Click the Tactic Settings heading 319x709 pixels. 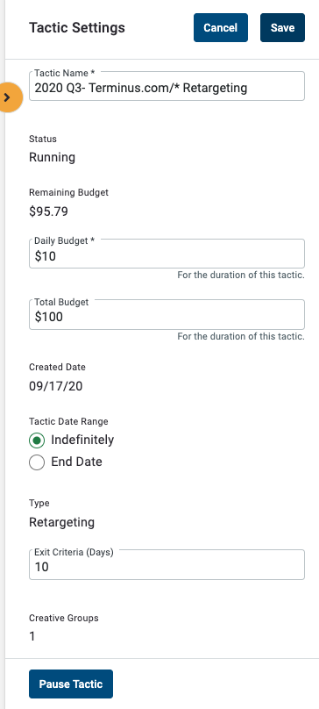click(x=77, y=27)
